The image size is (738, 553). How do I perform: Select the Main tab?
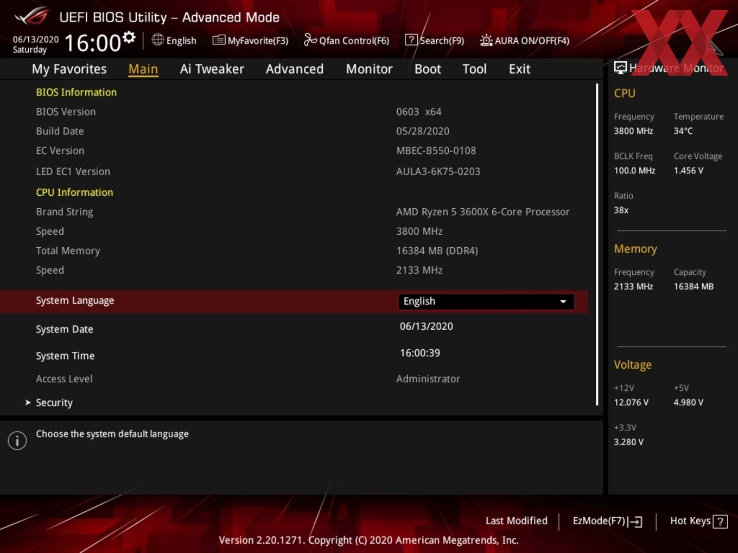point(143,69)
